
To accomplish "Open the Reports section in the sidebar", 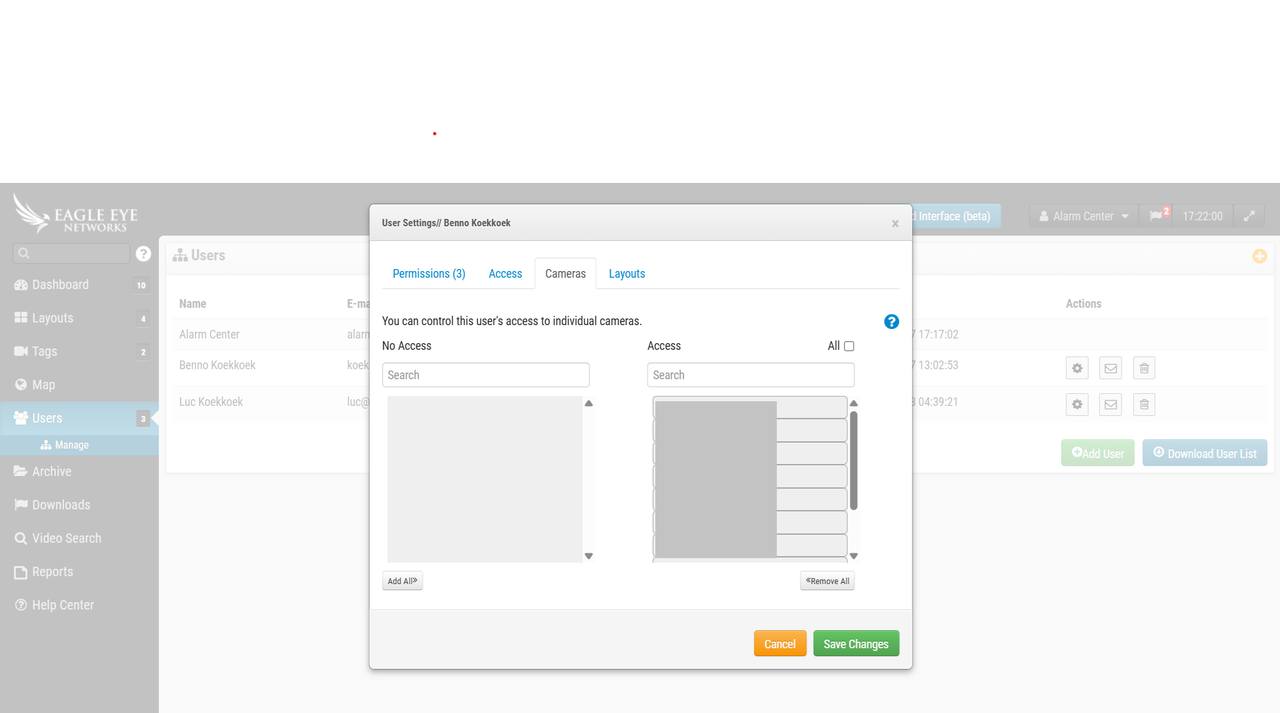I will [x=53, y=571].
